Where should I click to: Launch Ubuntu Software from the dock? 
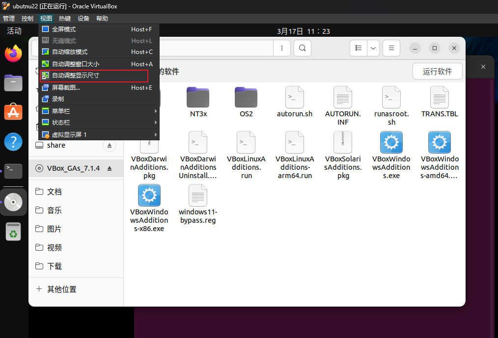coord(13,112)
